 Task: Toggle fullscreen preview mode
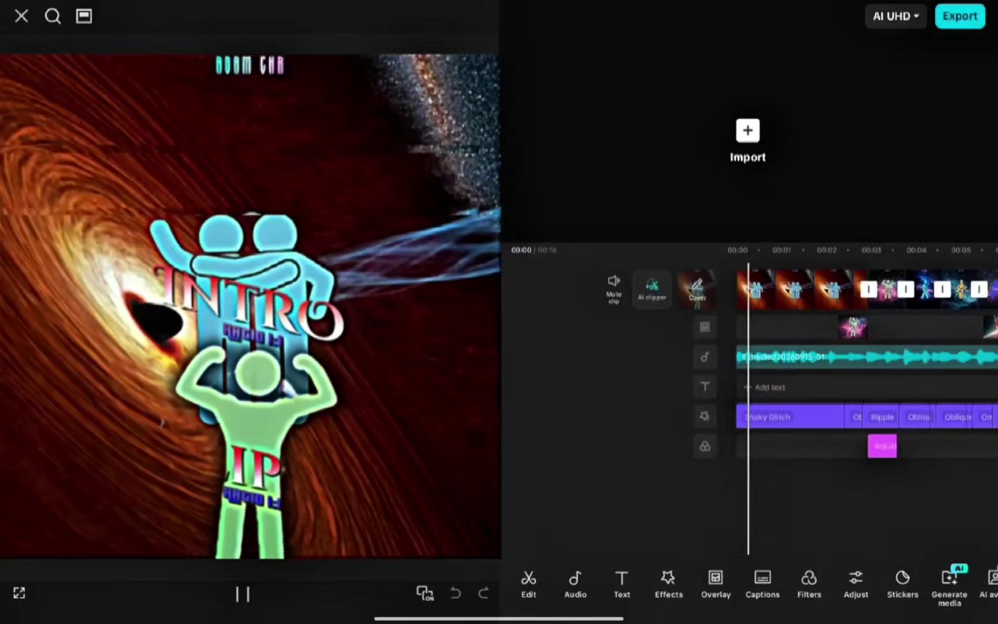click(19, 593)
